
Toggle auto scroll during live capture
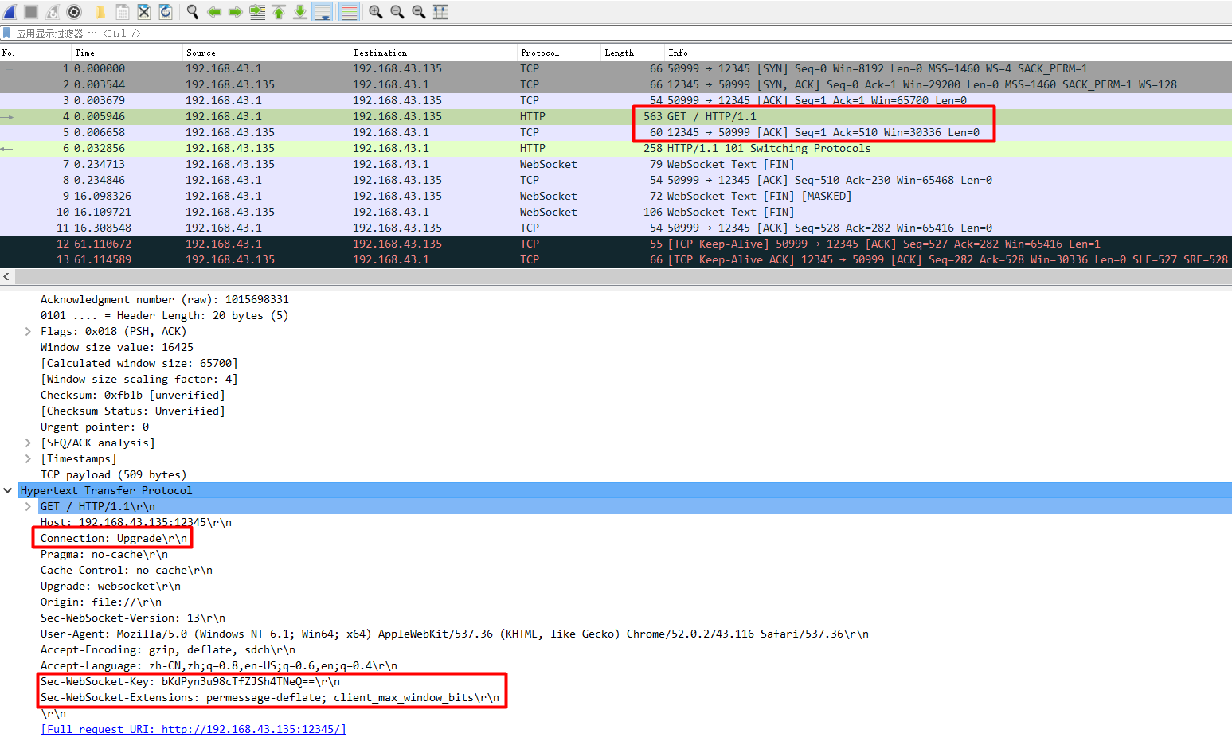click(324, 11)
